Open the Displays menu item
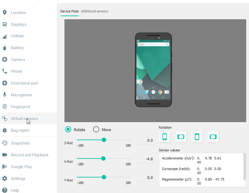 click(x=19, y=25)
